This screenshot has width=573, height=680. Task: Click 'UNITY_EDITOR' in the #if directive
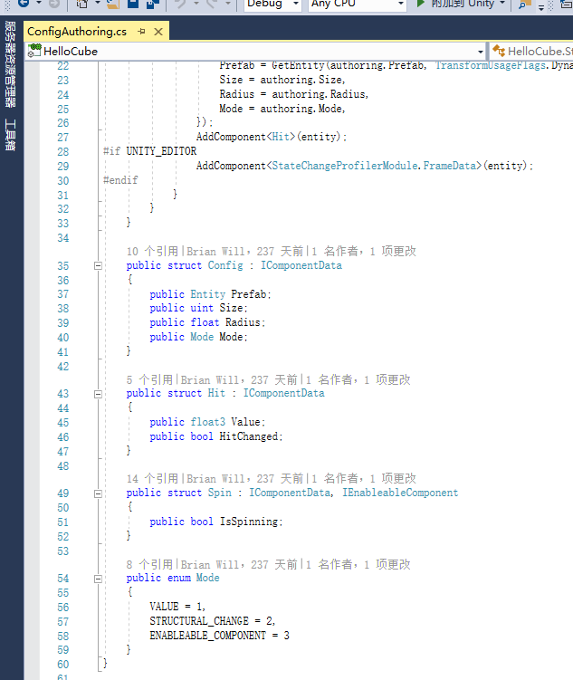click(161, 151)
